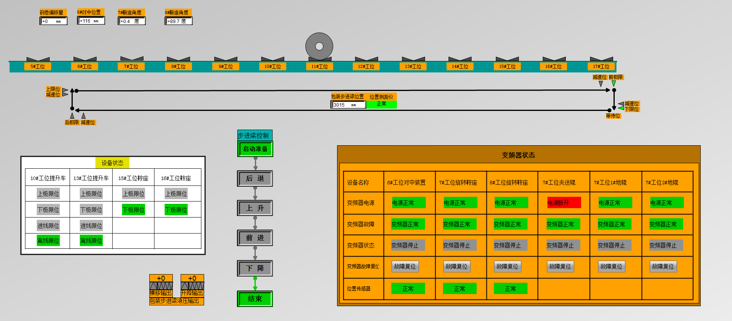This screenshot has width=732, height=321.
Task: Choose the 前进 step button
Action: (x=255, y=238)
